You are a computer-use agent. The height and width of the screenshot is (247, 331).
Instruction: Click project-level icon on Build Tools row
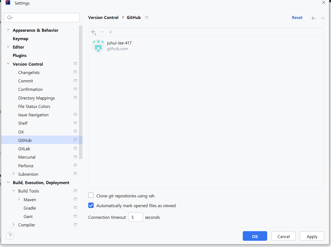(x=75, y=191)
